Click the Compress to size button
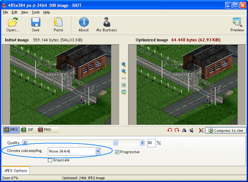 point(226,130)
